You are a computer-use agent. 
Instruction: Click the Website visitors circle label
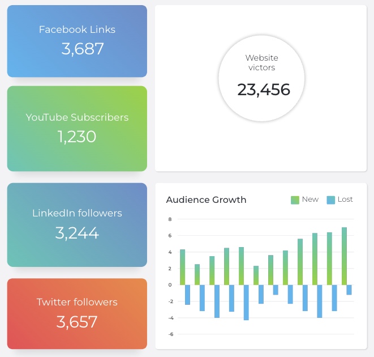261,63
